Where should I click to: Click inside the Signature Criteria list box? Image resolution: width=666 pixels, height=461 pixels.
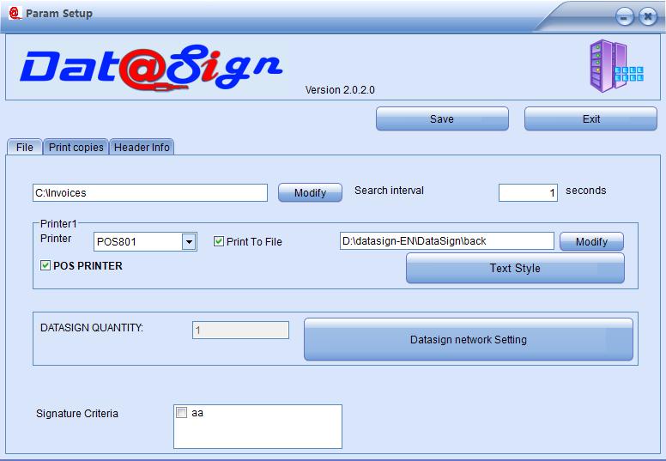pyautogui.click(x=257, y=427)
